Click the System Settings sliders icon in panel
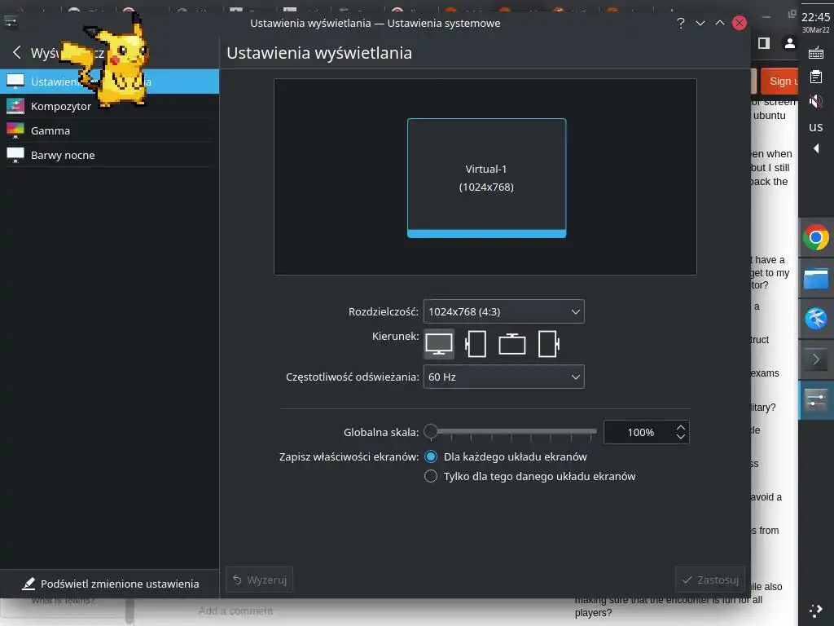Screen dimensions: 834x626 [816, 399]
